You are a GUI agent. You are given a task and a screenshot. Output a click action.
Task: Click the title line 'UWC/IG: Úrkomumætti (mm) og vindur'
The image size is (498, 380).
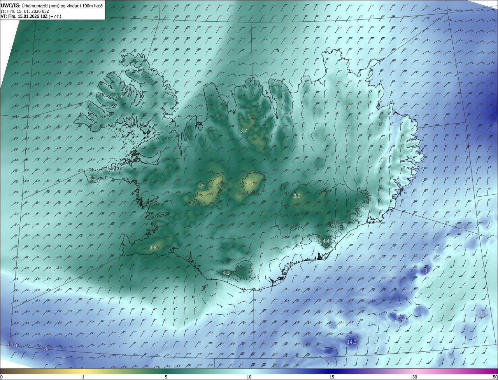click(52, 5)
